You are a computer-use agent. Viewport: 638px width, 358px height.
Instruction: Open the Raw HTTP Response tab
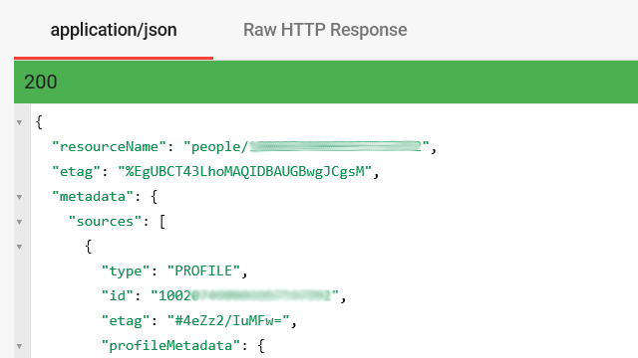pos(325,30)
